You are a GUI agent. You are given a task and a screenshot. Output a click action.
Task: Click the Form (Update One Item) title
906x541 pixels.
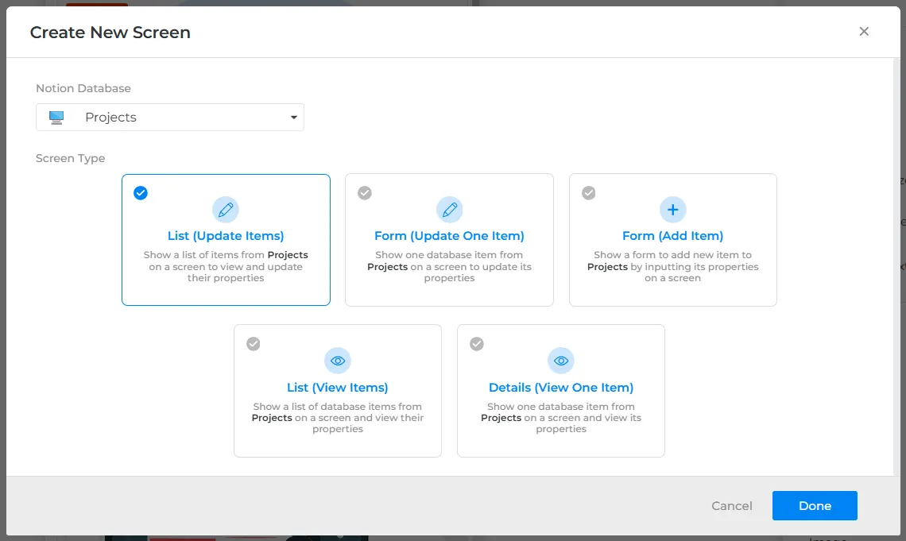(x=449, y=236)
